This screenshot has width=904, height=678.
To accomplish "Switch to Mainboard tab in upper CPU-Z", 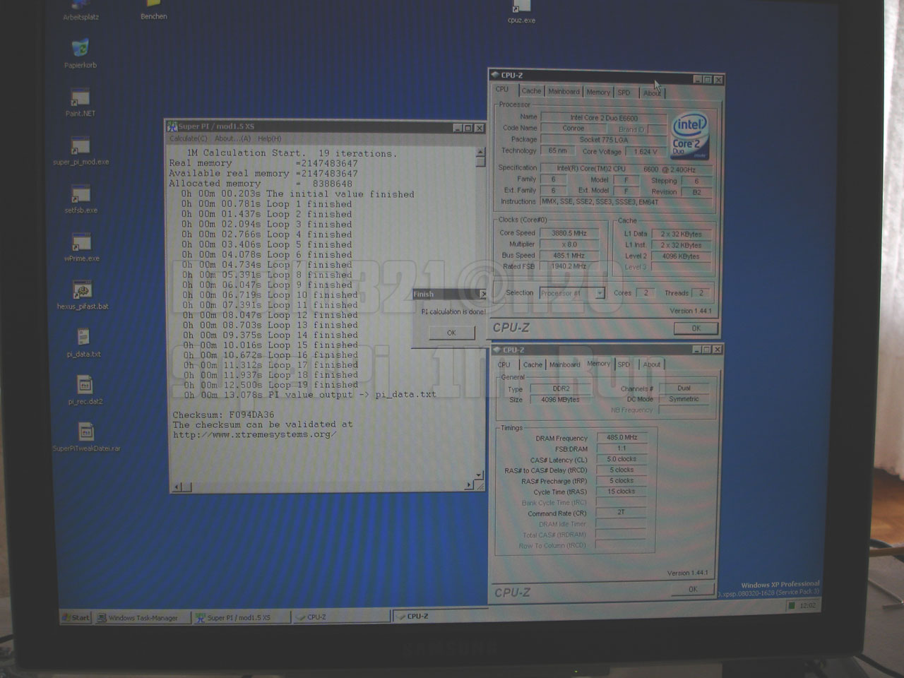I will (x=564, y=91).
